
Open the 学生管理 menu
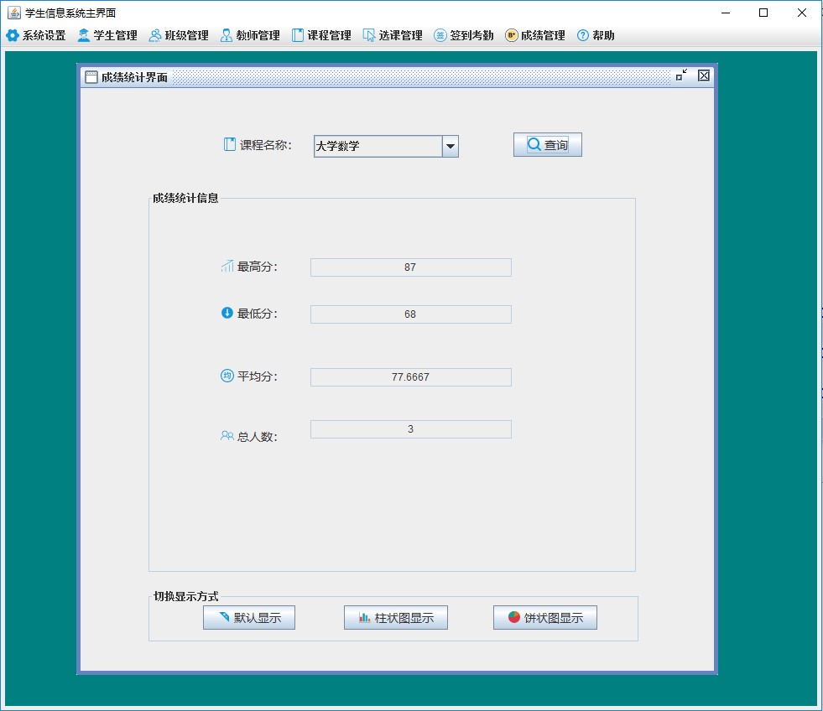point(107,35)
